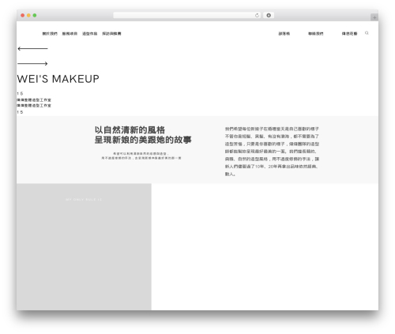Viewport: 395px width, 334px height.
Task: Click the round dark icon beside address bar
Action: coord(269,15)
